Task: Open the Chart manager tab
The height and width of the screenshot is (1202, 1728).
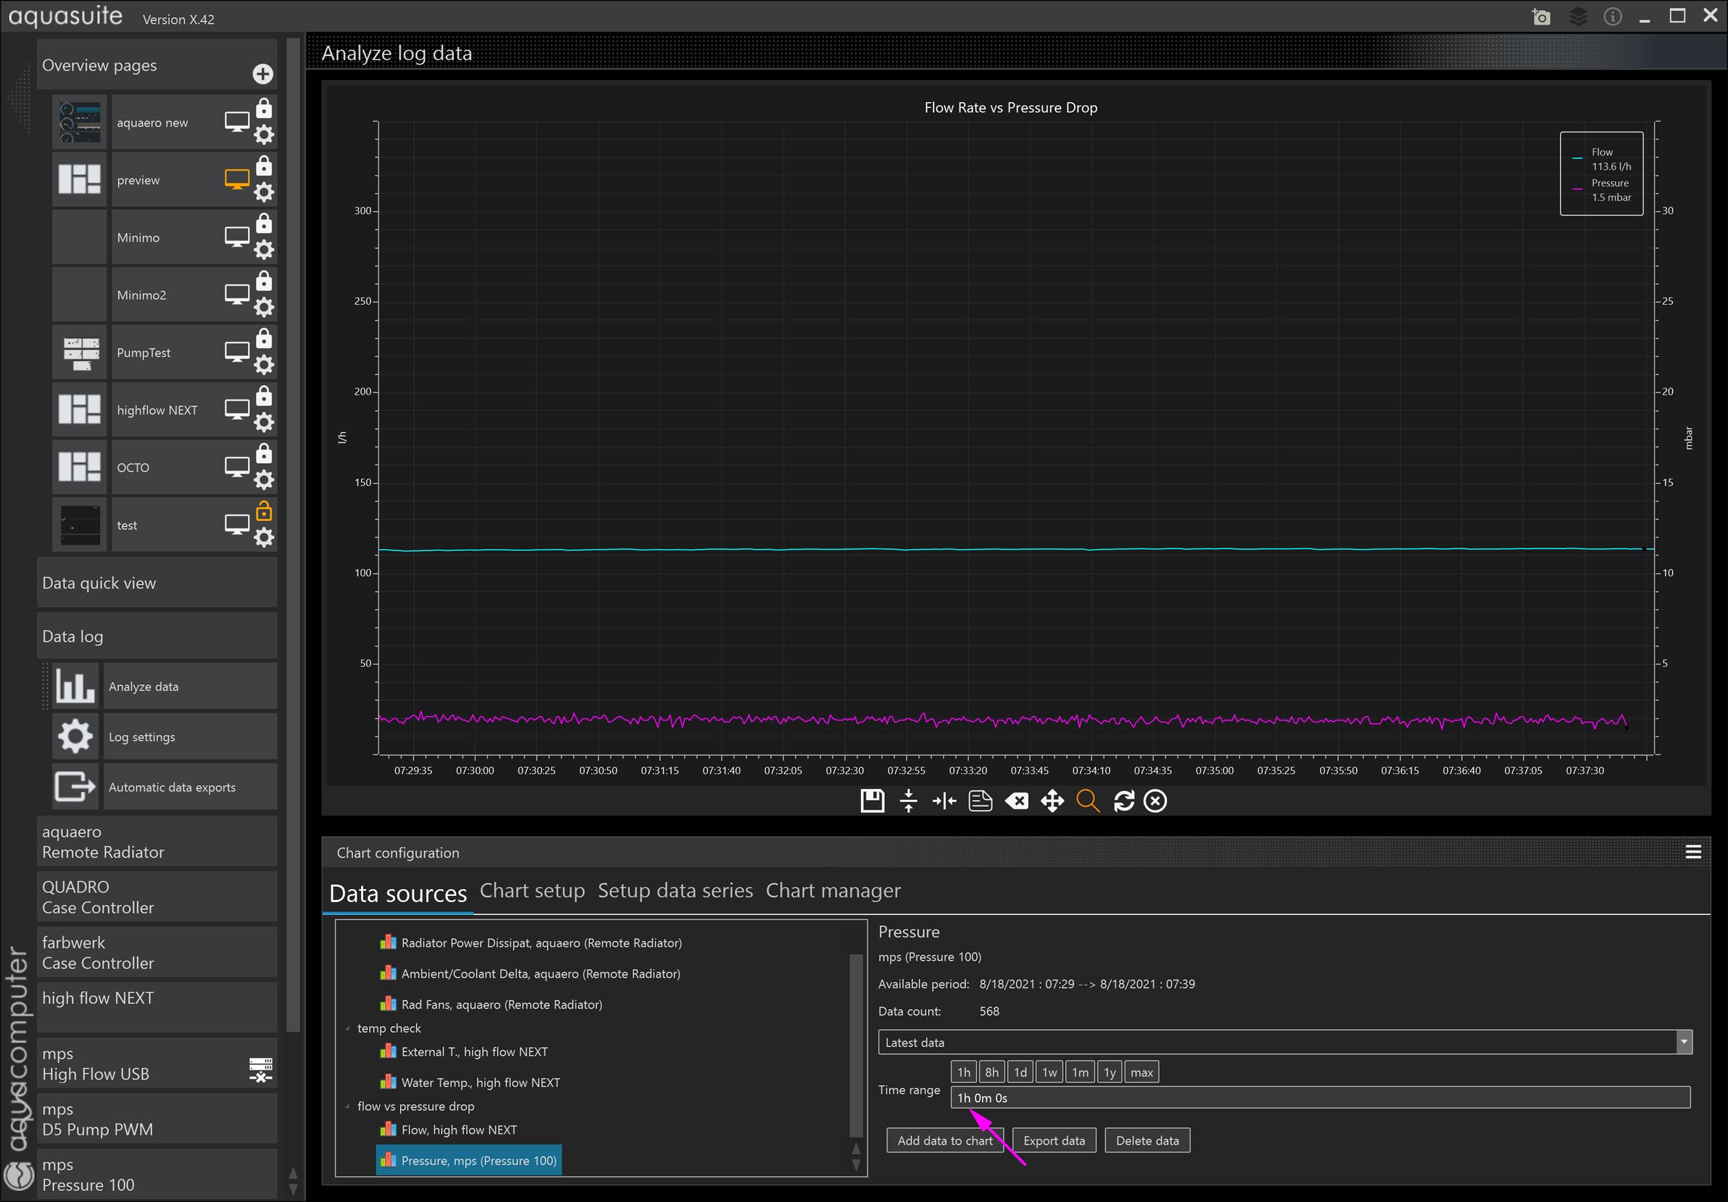Action: pos(832,890)
